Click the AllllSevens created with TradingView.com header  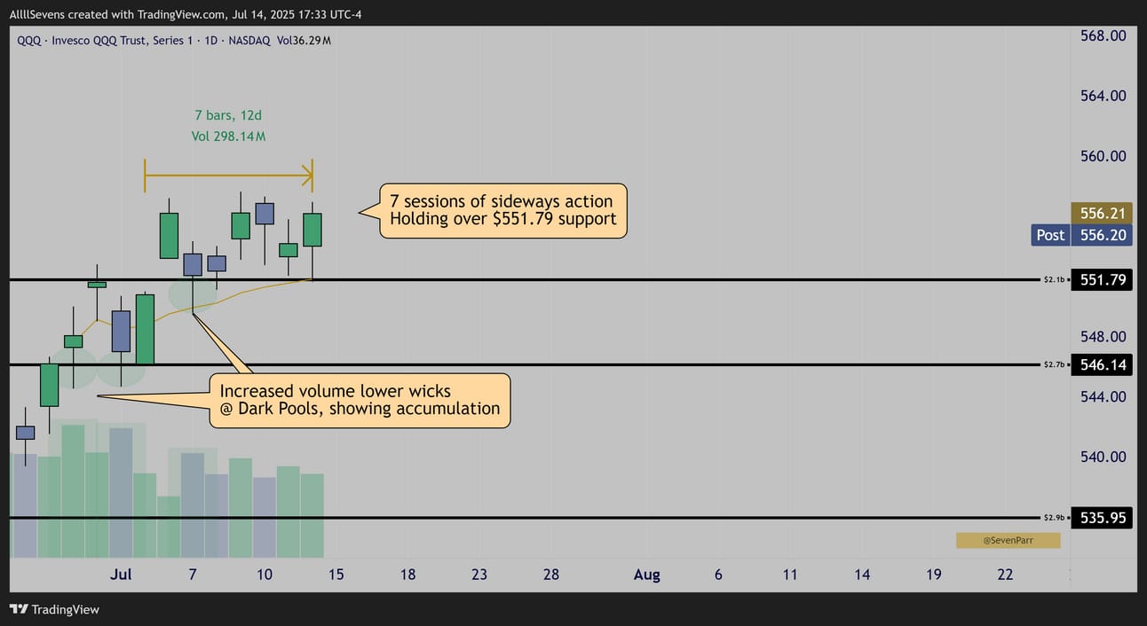point(186,14)
